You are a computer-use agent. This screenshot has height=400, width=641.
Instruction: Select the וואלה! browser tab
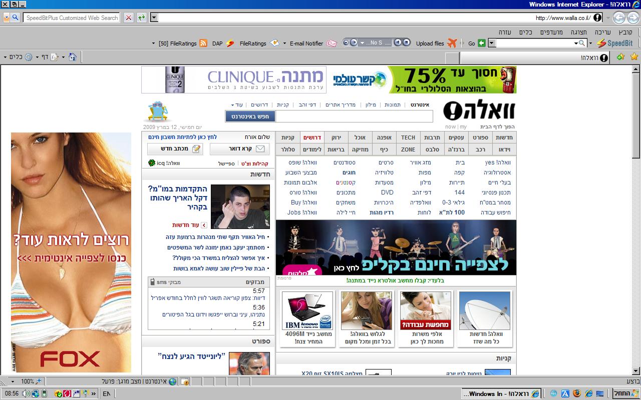pyautogui.click(x=534, y=57)
